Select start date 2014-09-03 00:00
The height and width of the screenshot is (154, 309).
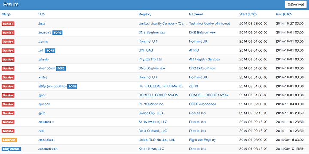[x=254, y=140]
